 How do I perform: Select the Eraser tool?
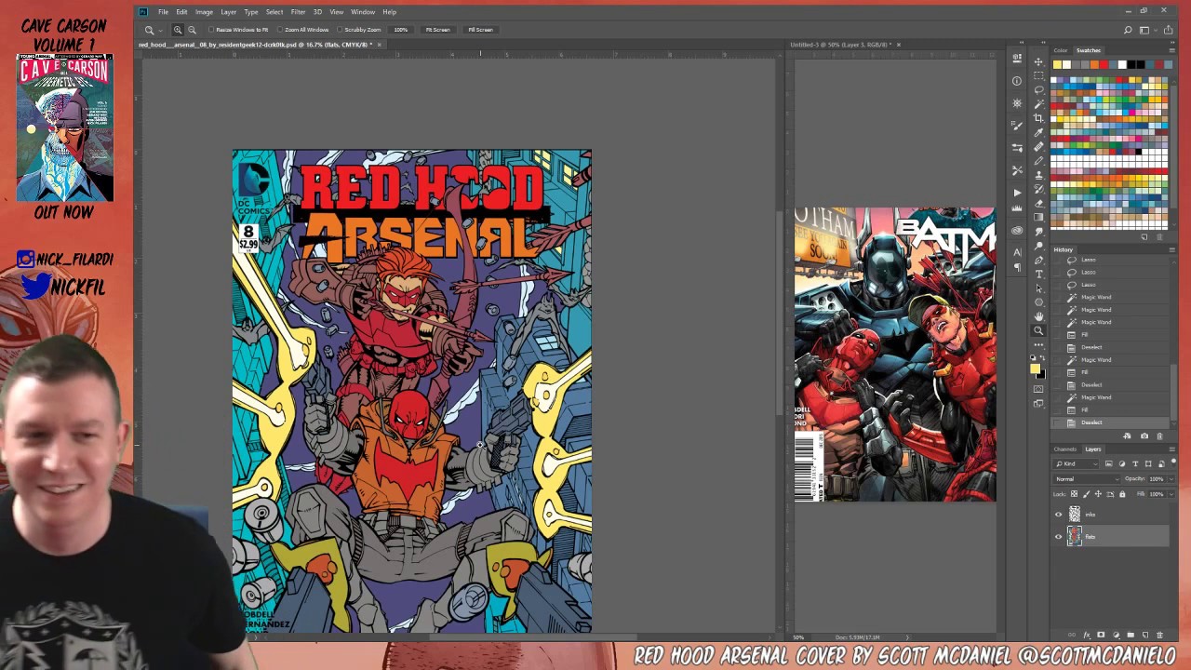1038,202
